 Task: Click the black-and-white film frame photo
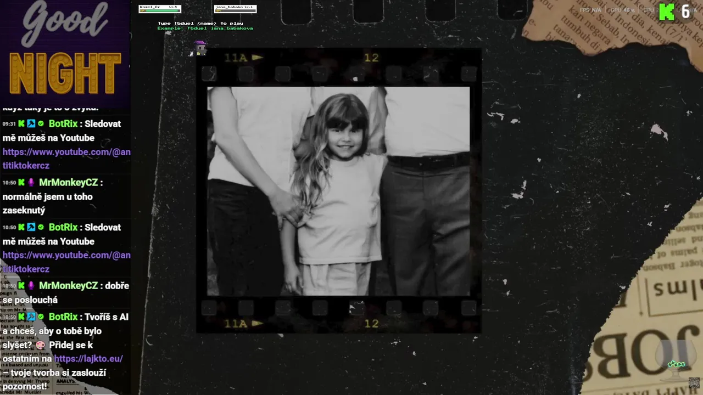coord(338,191)
